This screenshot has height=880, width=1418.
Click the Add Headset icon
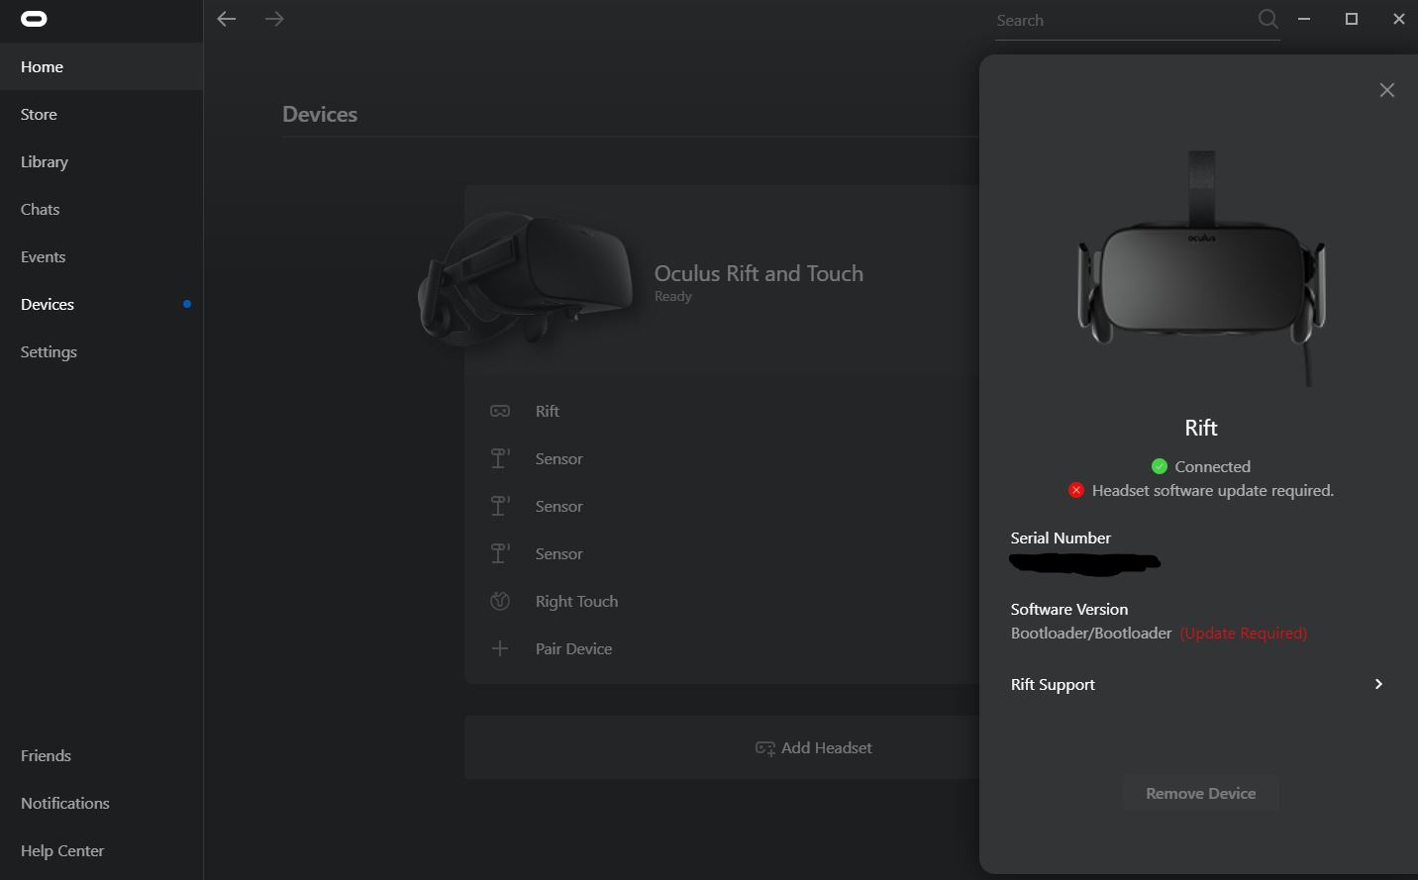[x=764, y=748]
